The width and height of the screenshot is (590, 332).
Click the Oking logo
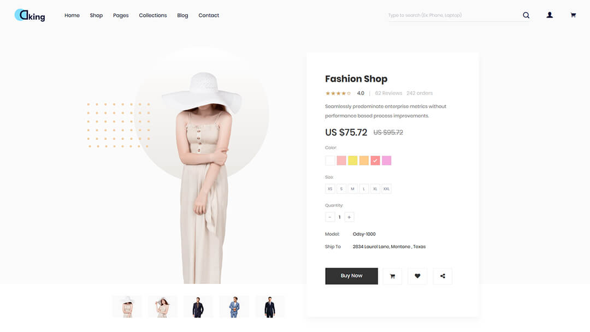pyautogui.click(x=29, y=15)
